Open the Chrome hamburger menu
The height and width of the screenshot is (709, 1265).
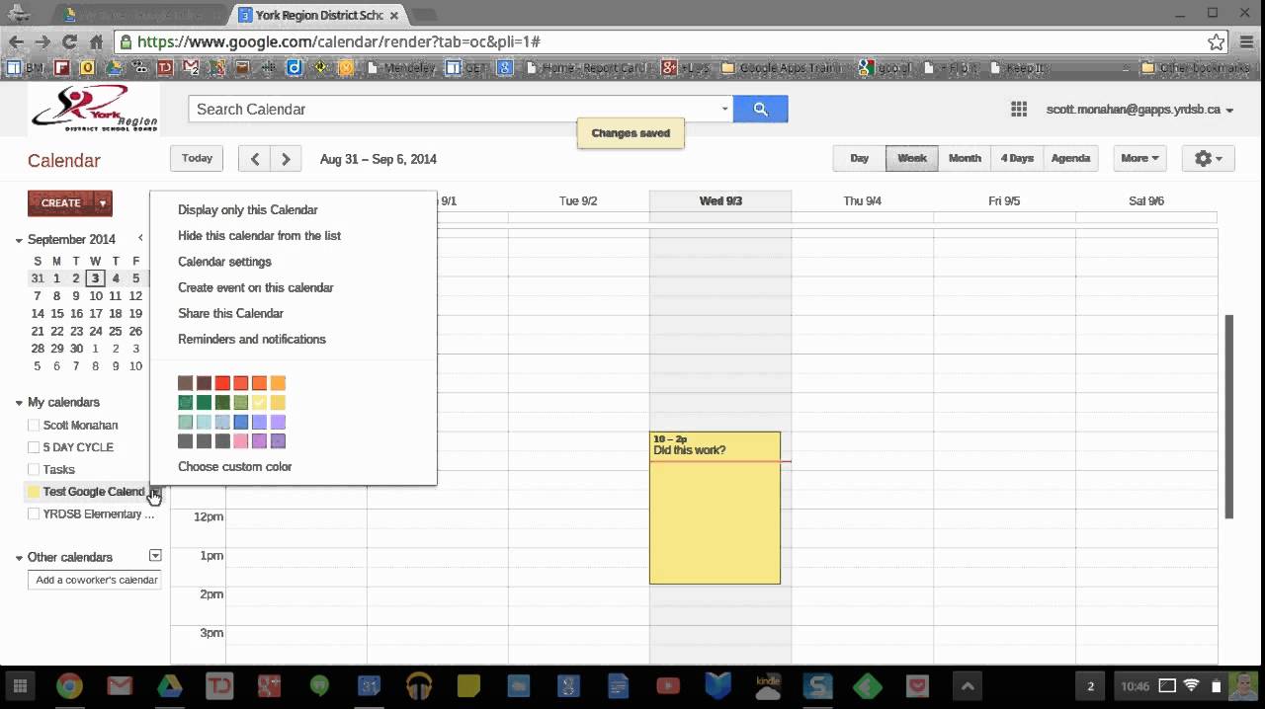1246,41
